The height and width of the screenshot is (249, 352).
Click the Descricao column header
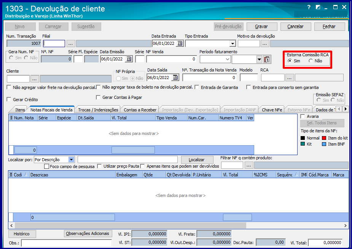(73, 175)
